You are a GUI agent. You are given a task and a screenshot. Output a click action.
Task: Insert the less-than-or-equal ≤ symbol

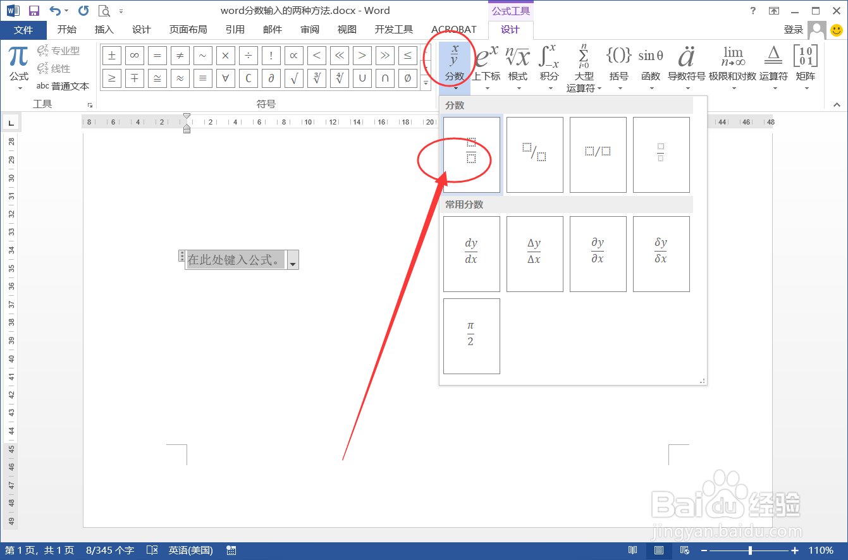(x=408, y=56)
